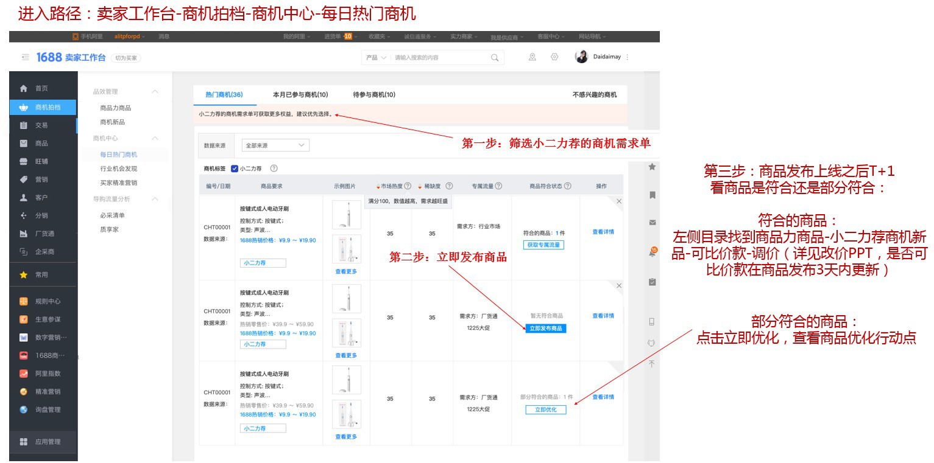Click star icon in right toolbar
The height and width of the screenshot is (463, 934).
(x=652, y=167)
